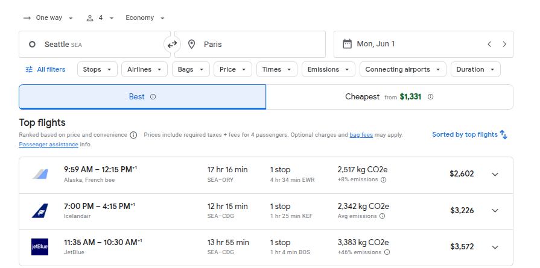Open the passenger count dropdown
This screenshot has width=540, height=268.
coord(100,18)
